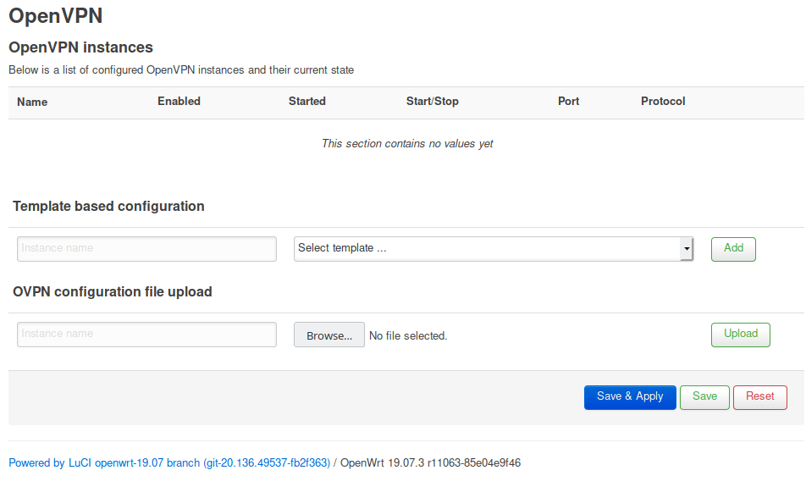Focus the OVPN upload Instance name field
This screenshot has width=806, height=487.
(x=146, y=335)
